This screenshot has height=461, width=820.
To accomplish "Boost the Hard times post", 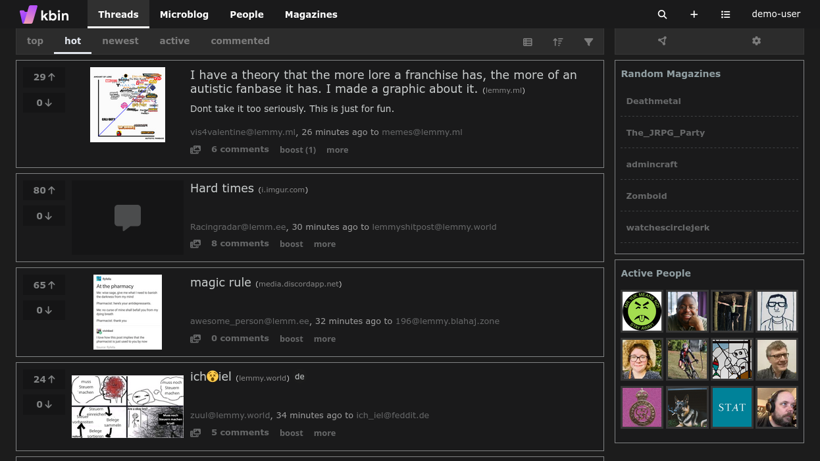I will pos(292,244).
